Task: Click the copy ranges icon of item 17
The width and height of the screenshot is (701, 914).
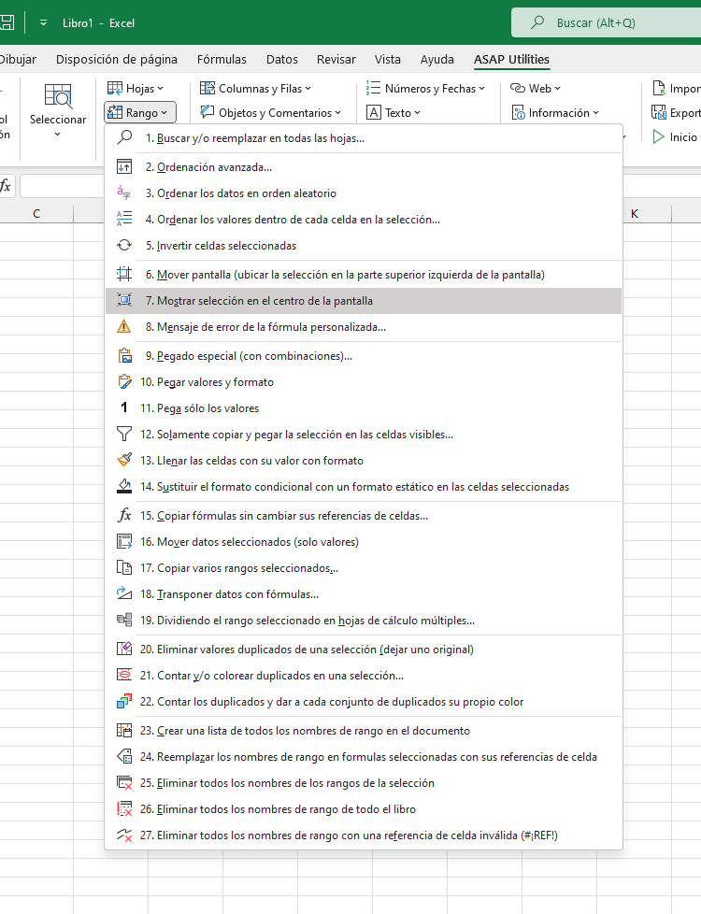Action: tap(124, 568)
